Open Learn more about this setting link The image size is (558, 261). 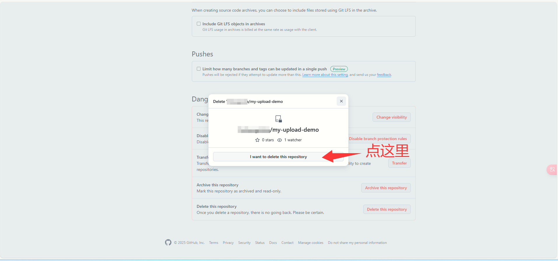click(x=325, y=75)
